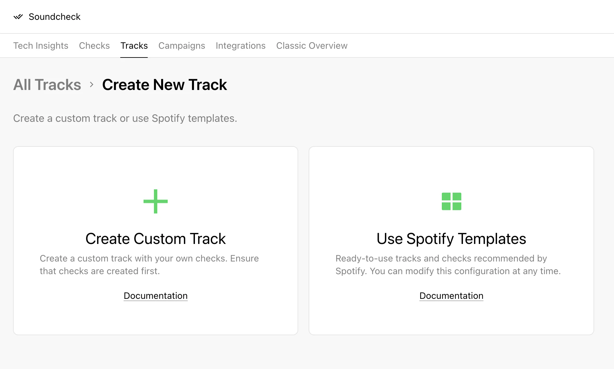Viewport: 614px width, 369px height.
Task: Click the green grid icon for Spotify templates
Action: [452, 201]
